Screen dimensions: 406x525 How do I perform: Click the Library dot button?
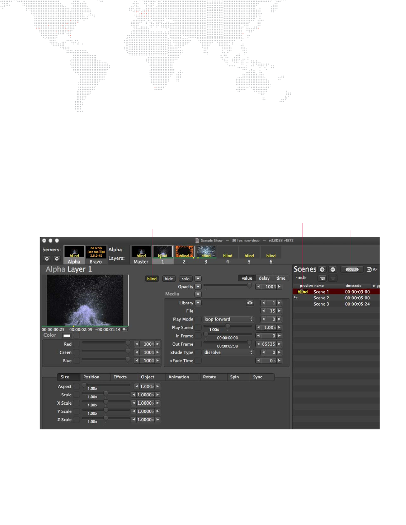coord(198,303)
